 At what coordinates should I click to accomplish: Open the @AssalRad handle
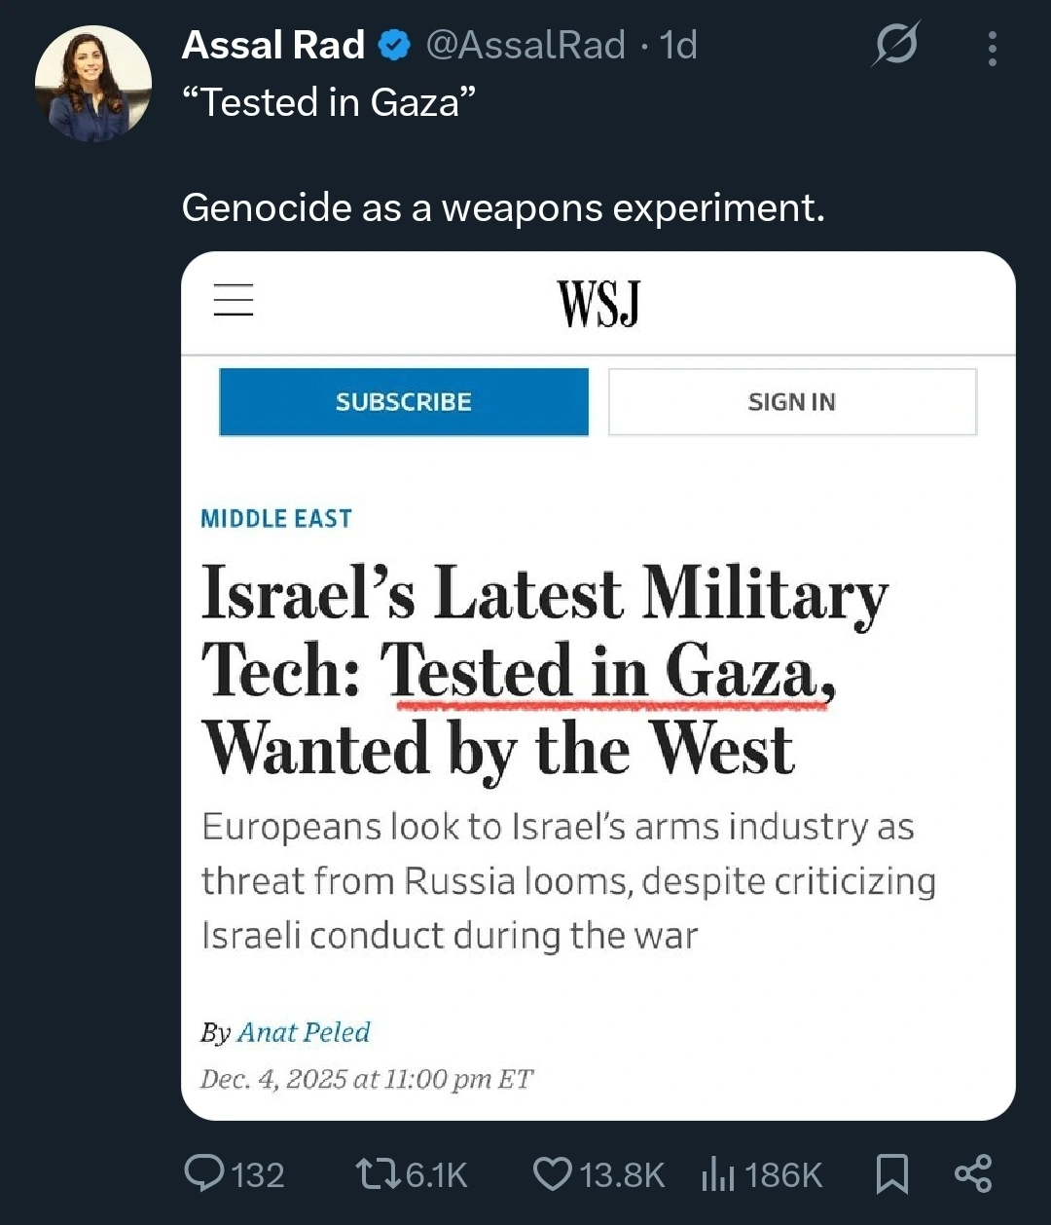[x=525, y=46]
